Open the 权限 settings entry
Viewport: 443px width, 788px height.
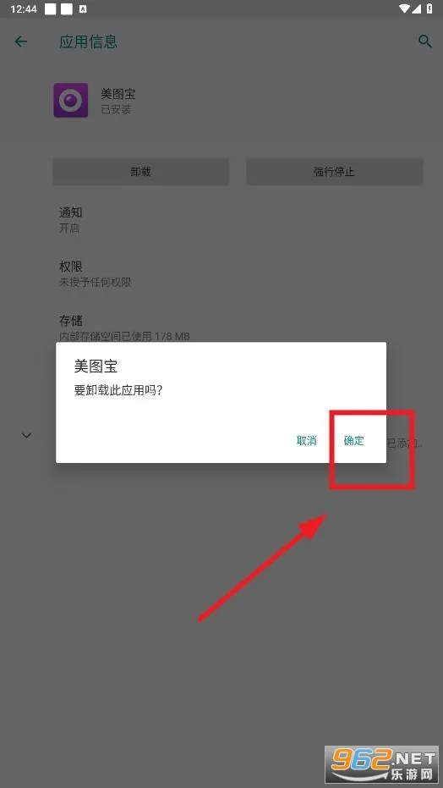click(221, 274)
